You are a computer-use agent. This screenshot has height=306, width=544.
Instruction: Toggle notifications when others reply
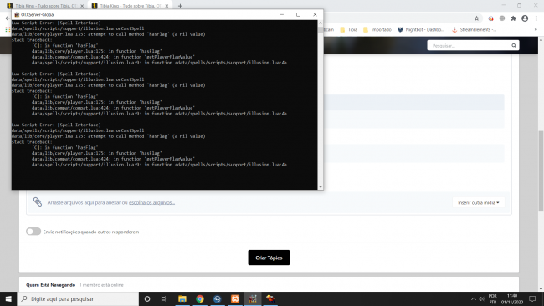point(33,232)
